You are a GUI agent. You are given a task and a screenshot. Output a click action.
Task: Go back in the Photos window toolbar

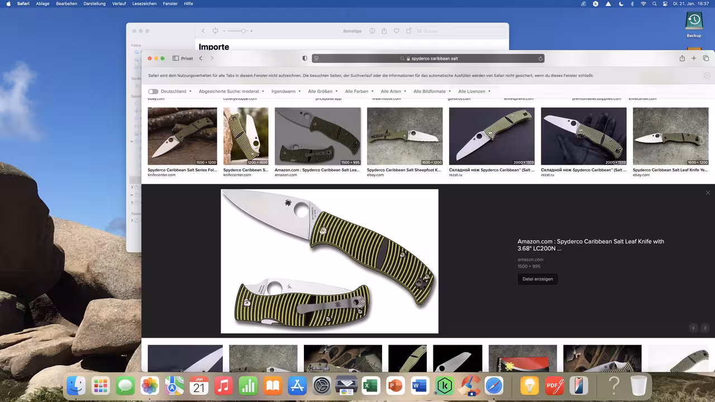click(203, 31)
